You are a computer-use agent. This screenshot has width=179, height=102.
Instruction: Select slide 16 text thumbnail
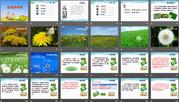[104, 63]
